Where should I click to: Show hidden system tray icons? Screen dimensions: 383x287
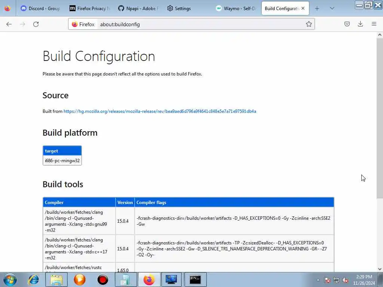coord(318,280)
